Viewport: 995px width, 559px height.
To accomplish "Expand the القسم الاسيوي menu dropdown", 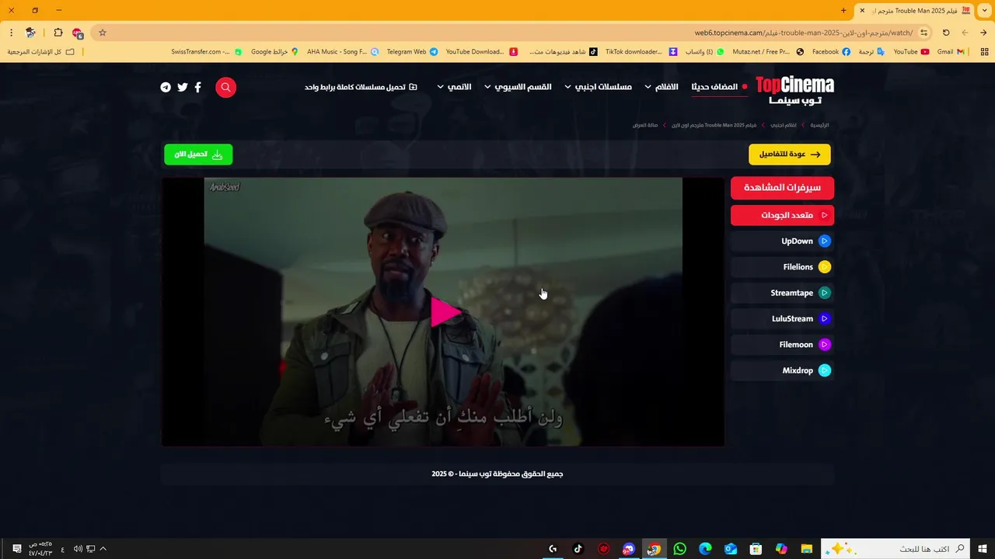I will (518, 87).
